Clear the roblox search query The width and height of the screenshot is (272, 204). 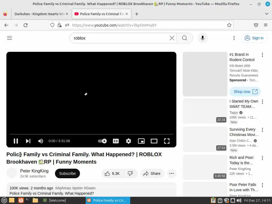172,38
